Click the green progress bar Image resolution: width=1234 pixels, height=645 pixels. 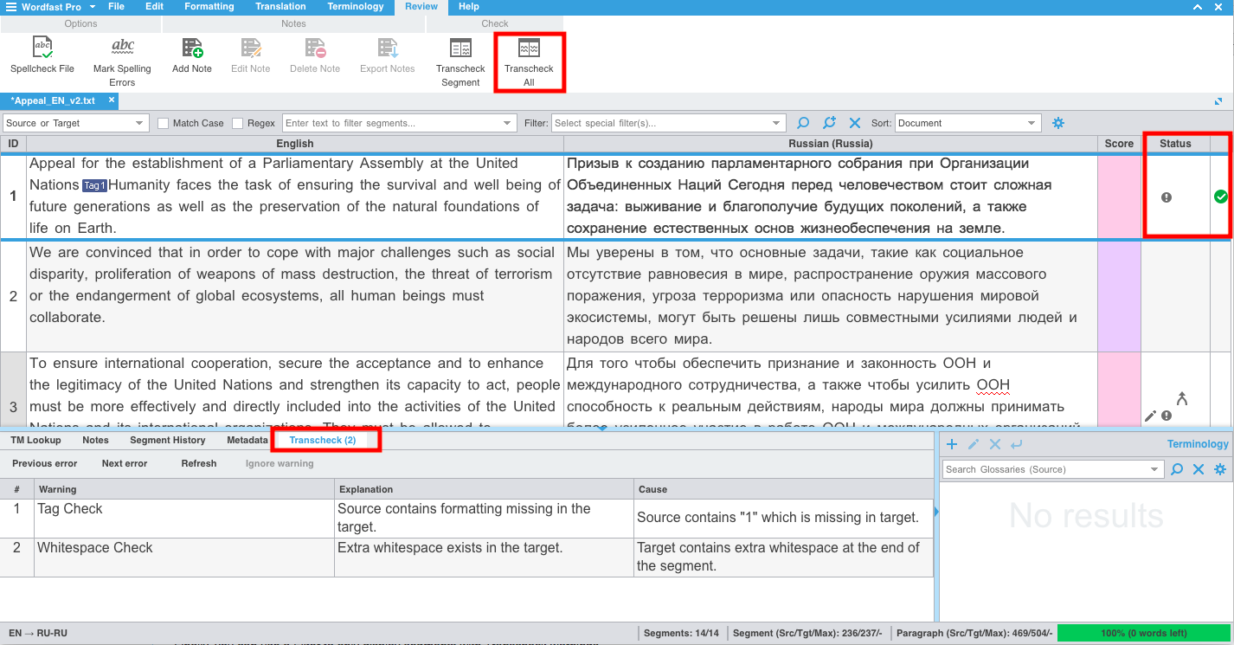click(x=1143, y=633)
